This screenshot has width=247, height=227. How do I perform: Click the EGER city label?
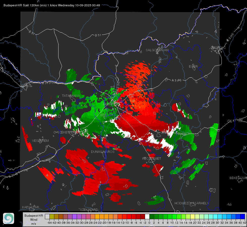click(x=193, y=67)
